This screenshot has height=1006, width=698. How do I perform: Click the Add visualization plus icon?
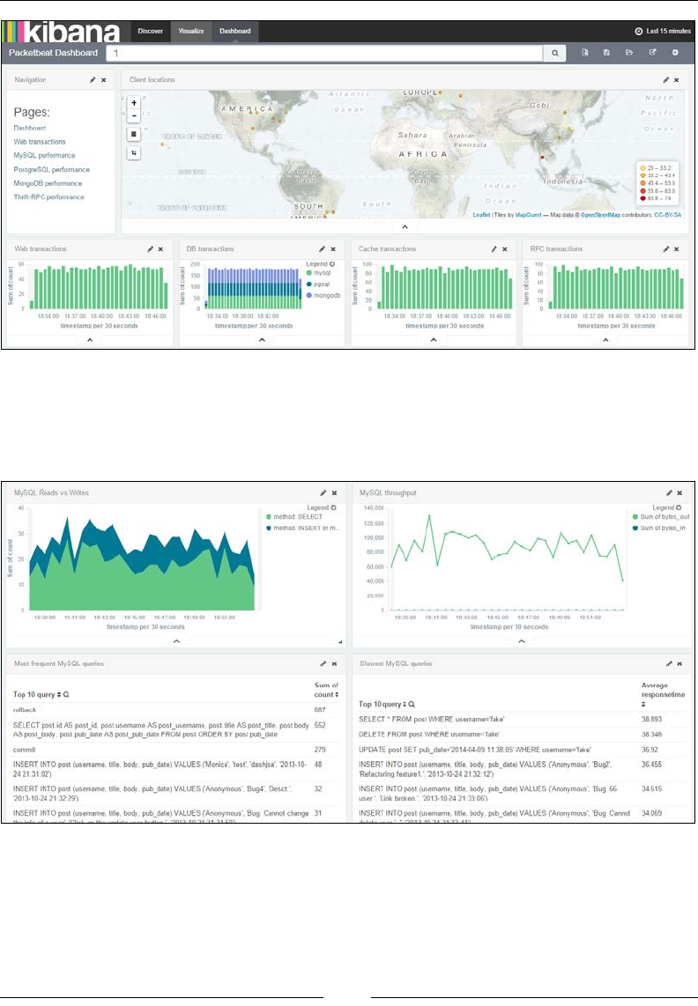675,53
